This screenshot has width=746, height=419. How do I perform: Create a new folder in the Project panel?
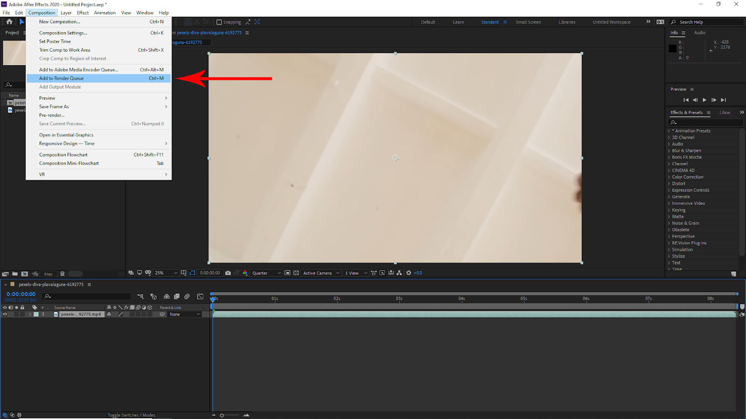pos(15,274)
